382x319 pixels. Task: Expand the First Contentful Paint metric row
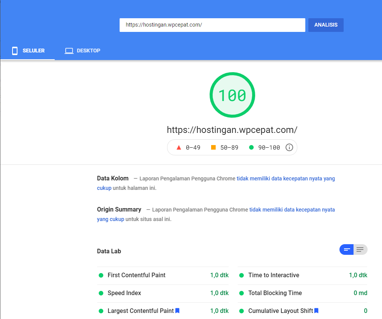coord(137,275)
